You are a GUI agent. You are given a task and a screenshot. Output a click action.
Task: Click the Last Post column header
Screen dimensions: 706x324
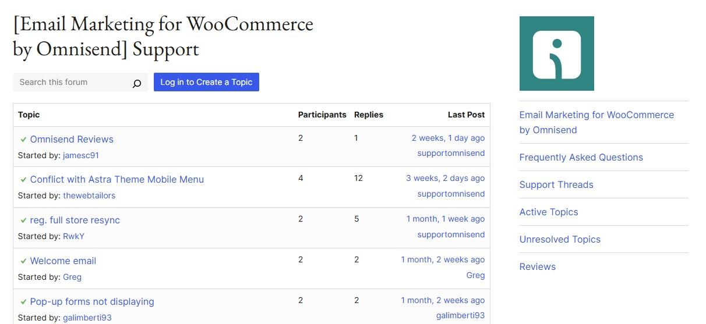tap(466, 115)
